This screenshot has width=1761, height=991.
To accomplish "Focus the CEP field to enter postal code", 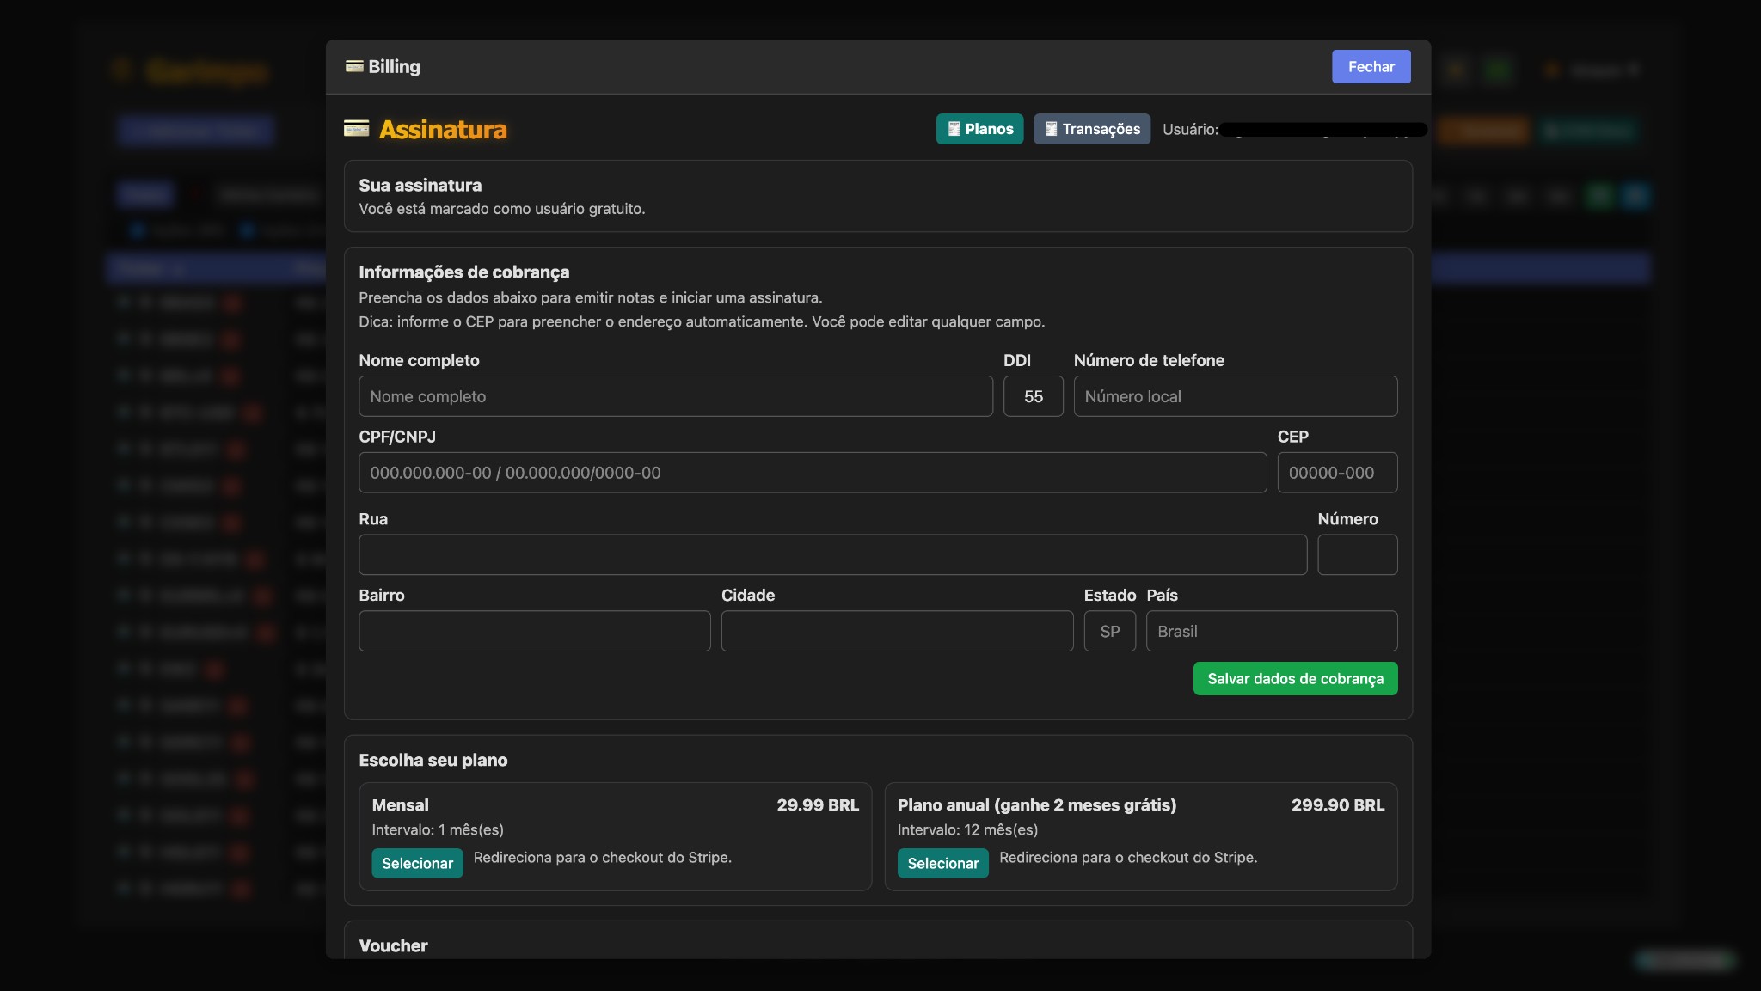I will (x=1336, y=472).
